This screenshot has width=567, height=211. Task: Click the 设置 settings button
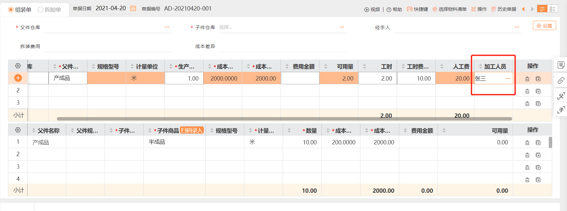(544, 26)
